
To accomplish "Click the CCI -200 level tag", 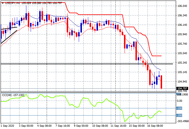I will 179,116.
